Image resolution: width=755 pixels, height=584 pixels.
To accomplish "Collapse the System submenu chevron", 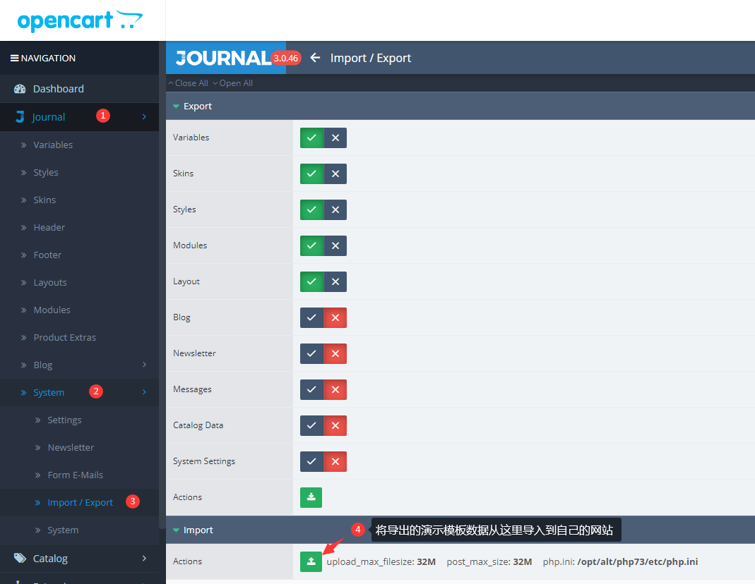I will 144,392.
